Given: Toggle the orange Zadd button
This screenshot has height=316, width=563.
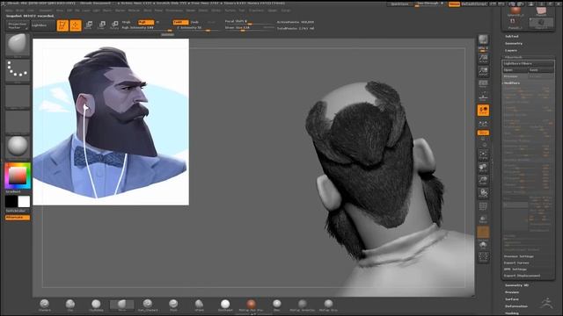Looking at the screenshot, I should tap(179, 22).
